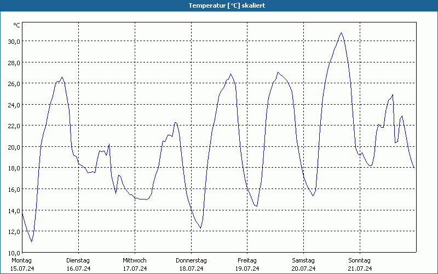Click the 18.07.24 date label

coord(191,269)
